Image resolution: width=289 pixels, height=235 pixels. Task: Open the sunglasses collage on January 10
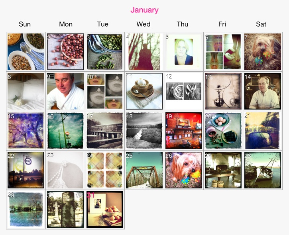(105, 91)
